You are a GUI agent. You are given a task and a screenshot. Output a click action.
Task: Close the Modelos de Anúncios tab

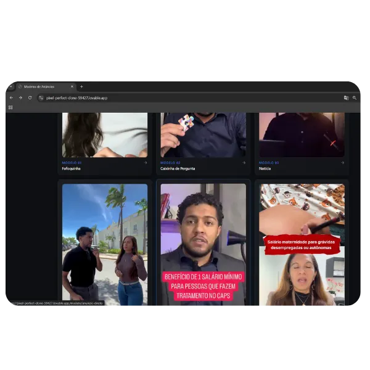pos(72,86)
